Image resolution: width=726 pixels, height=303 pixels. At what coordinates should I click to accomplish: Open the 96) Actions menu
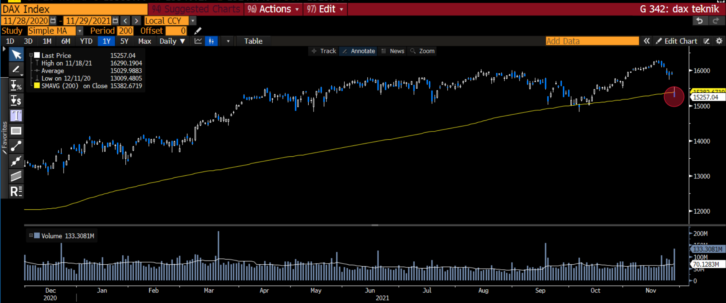tap(273, 9)
